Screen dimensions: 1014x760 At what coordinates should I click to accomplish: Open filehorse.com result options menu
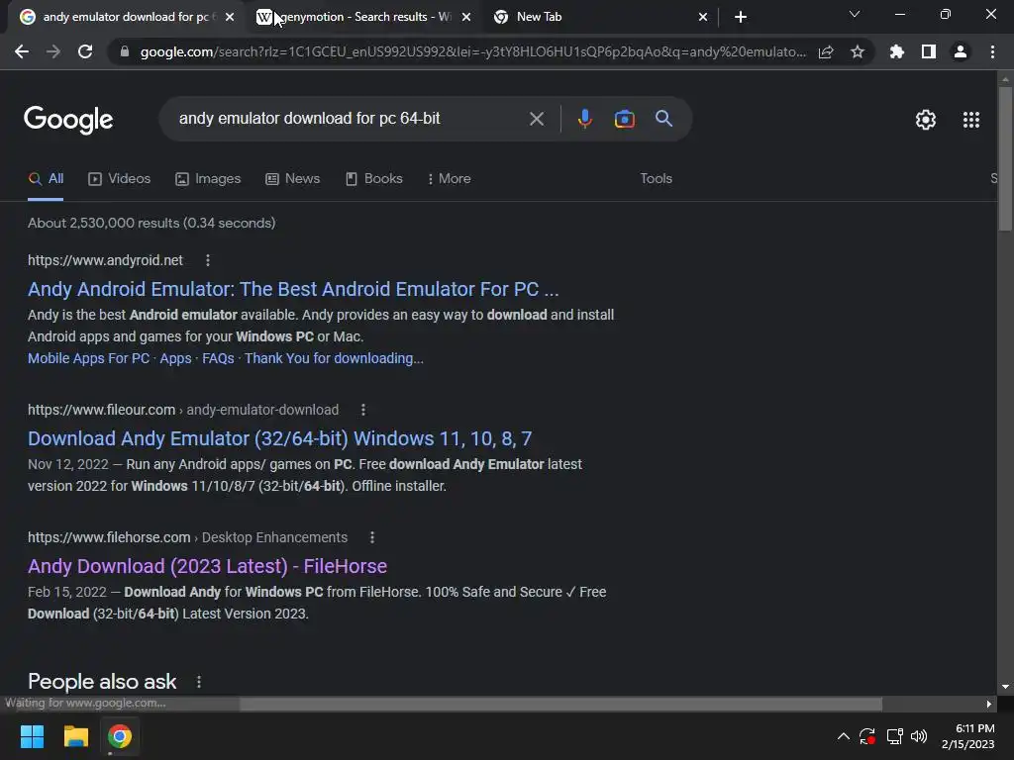tap(372, 537)
